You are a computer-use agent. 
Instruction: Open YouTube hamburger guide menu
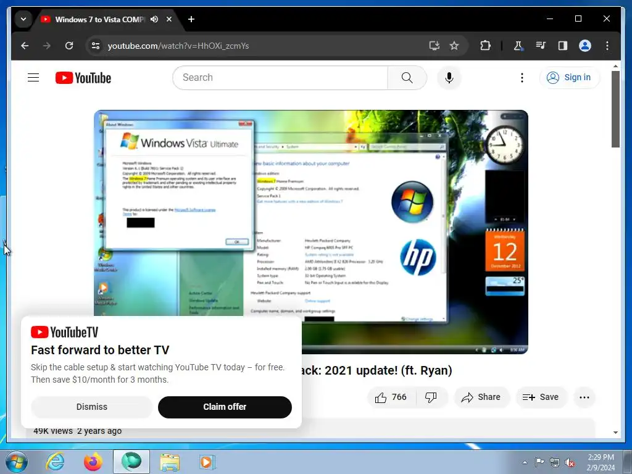pyautogui.click(x=33, y=77)
